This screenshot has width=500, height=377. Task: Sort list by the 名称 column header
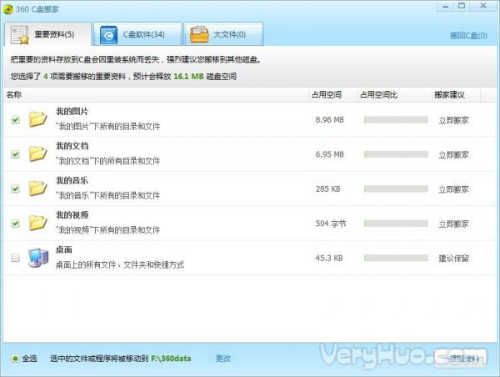tap(14, 95)
